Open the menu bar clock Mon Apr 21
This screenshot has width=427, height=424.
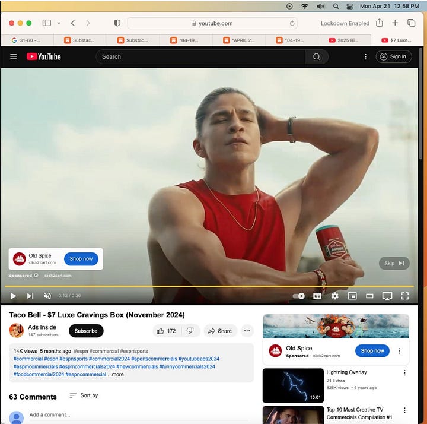click(390, 6)
